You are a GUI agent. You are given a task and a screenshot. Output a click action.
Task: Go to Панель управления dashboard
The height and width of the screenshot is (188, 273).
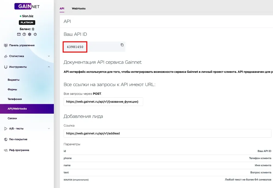coord(22,45)
